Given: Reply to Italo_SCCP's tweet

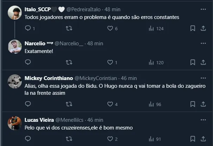Looking at the screenshot, I should (x=28, y=28).
